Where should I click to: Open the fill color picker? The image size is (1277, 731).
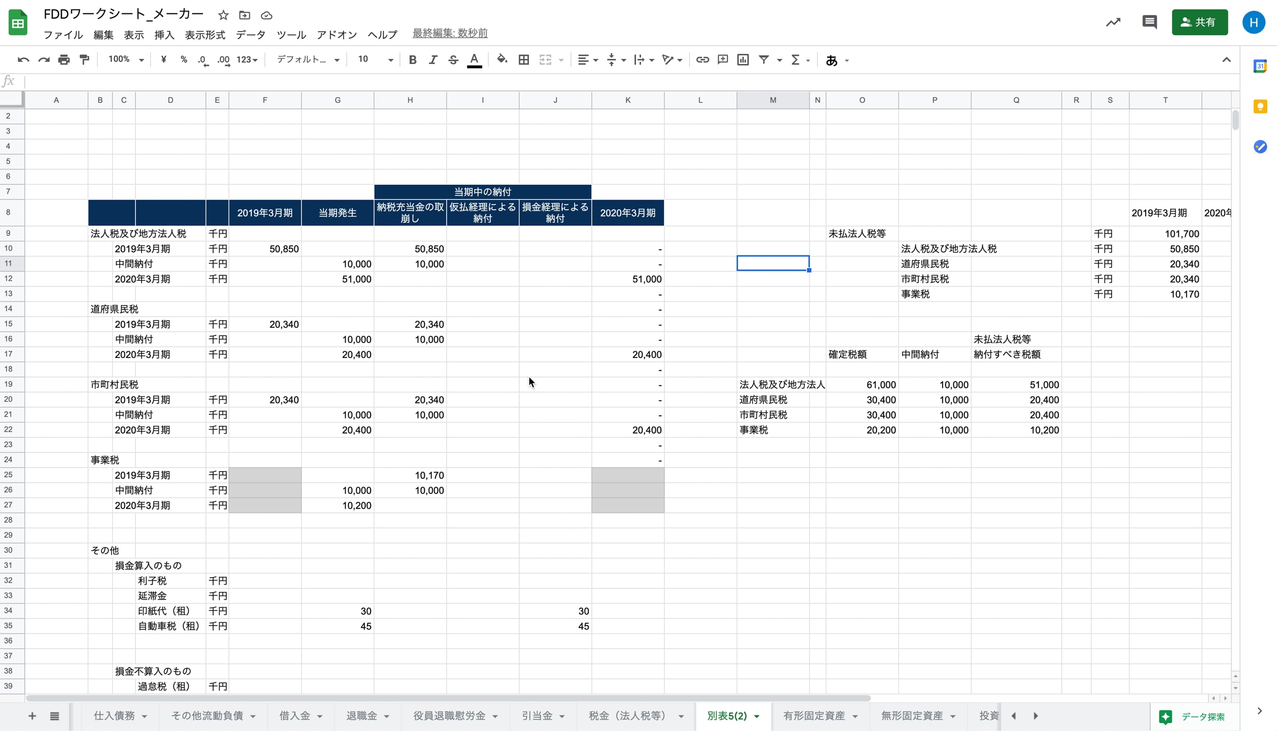point(501,60)
